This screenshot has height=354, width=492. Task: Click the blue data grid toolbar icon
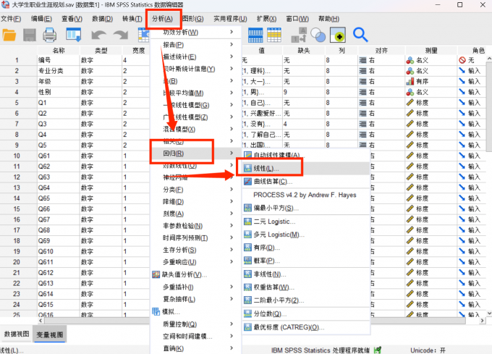tap(255, 35)
